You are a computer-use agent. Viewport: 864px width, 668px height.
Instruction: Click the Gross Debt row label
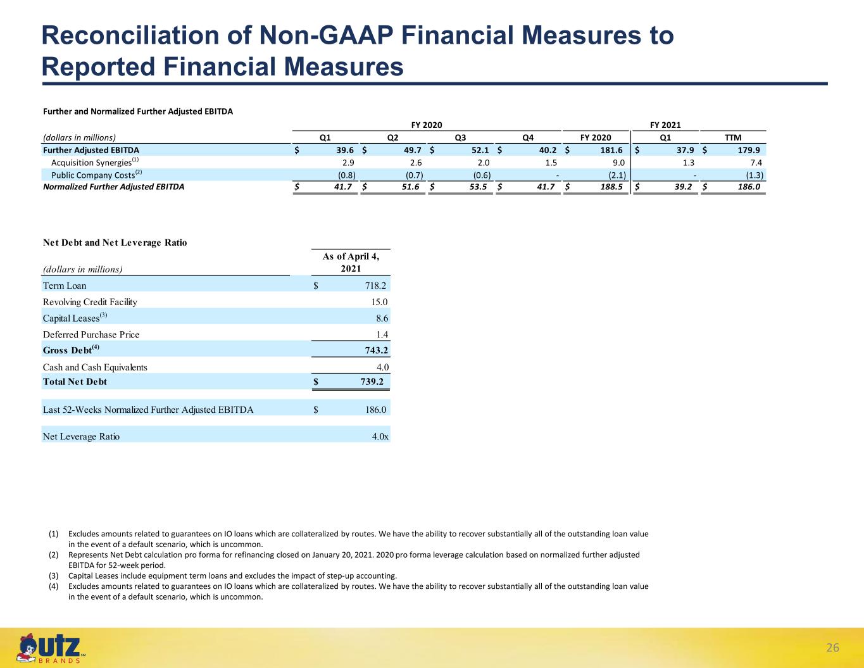point(71,349)
